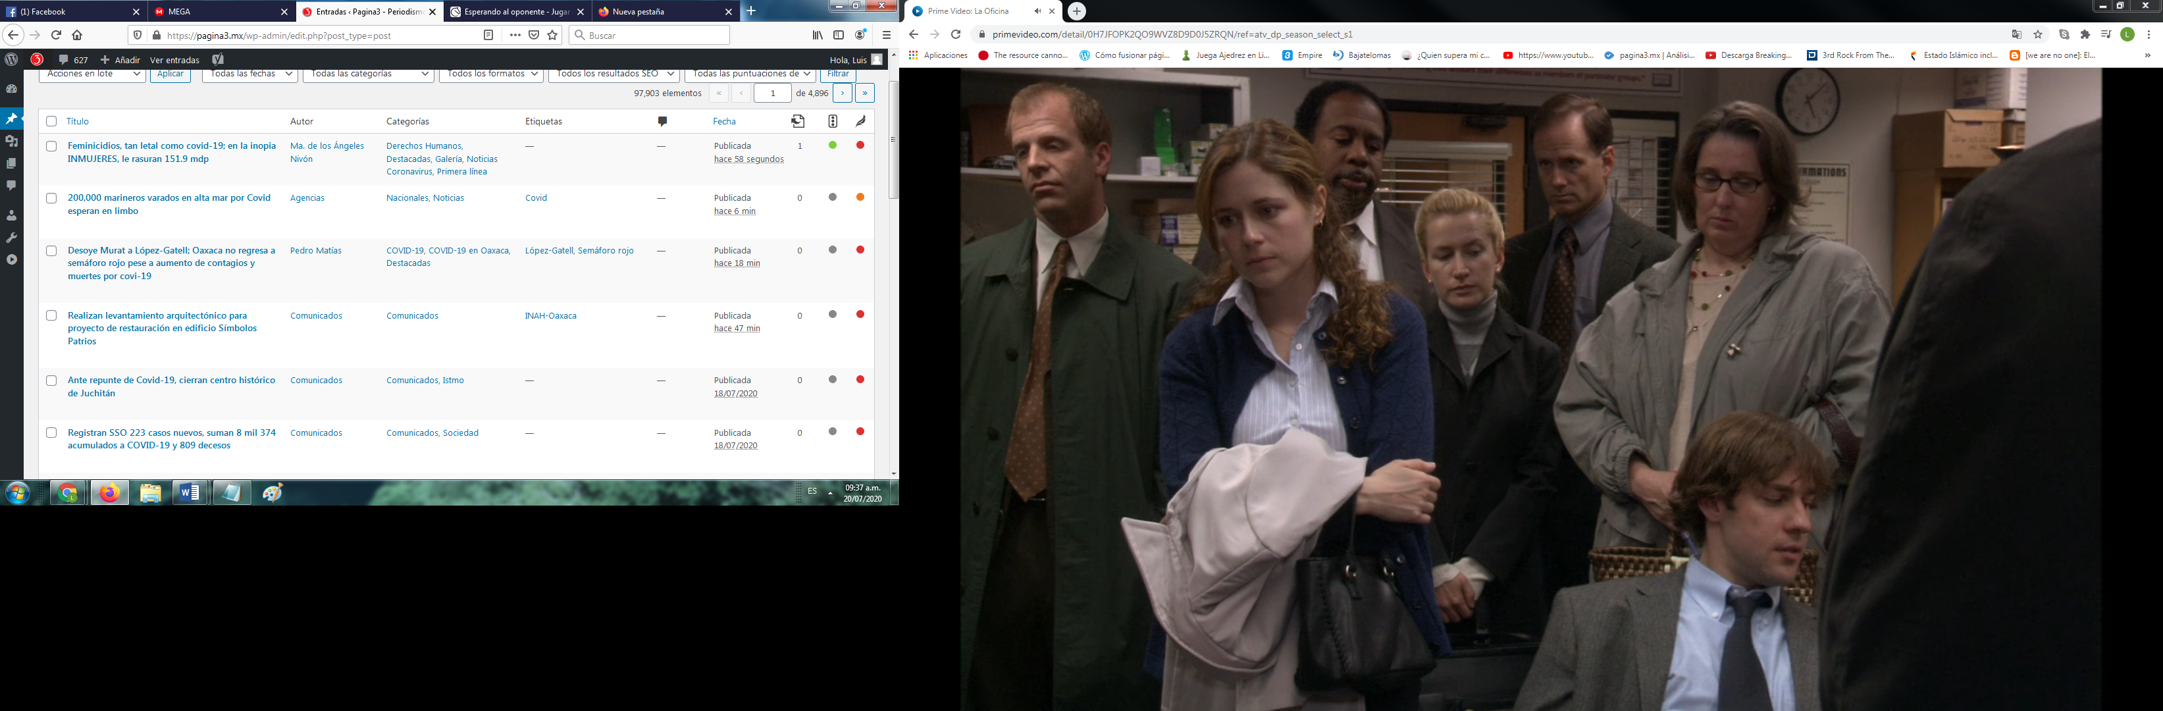Open Firefox hamburger menu
Viewport: 2163px width, 711px height.
[886, 36]
